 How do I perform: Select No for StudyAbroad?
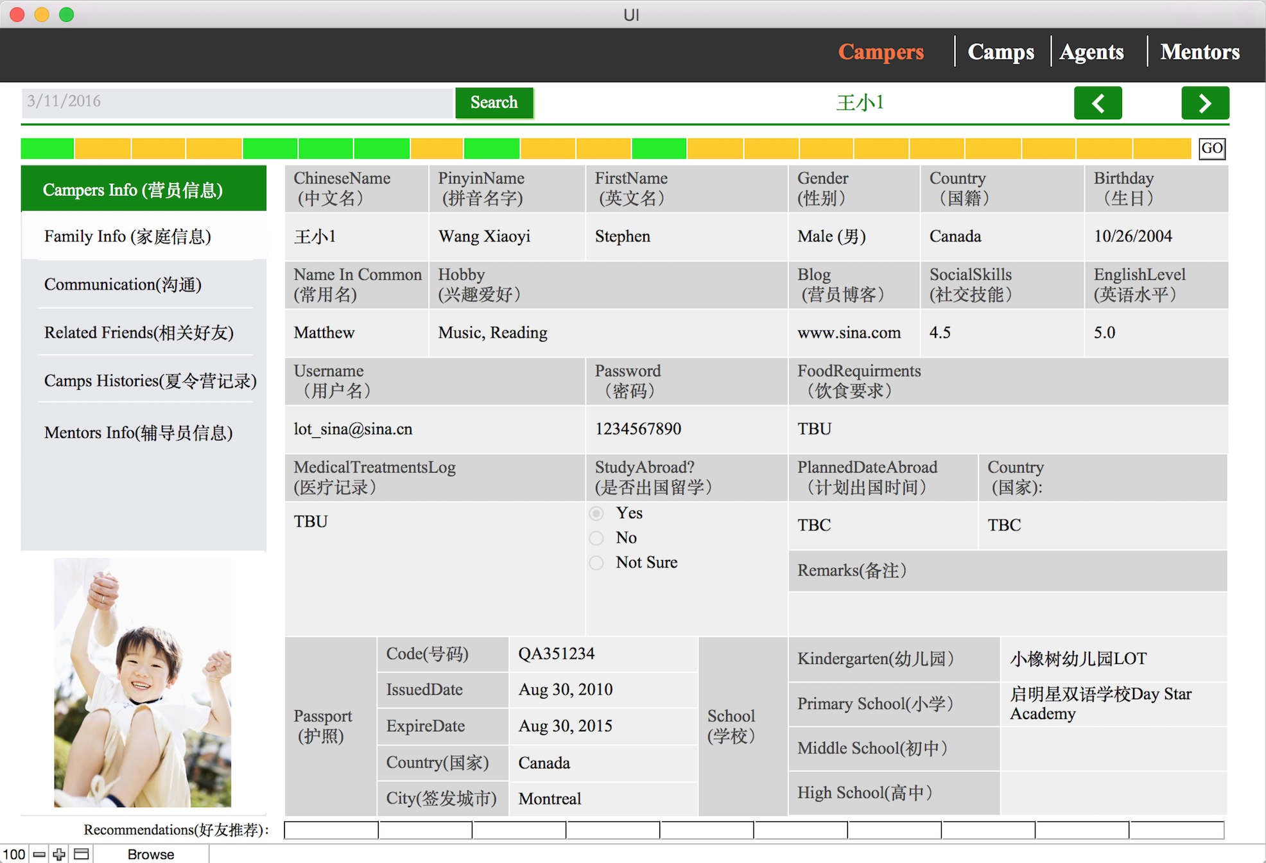coord(596,537)
